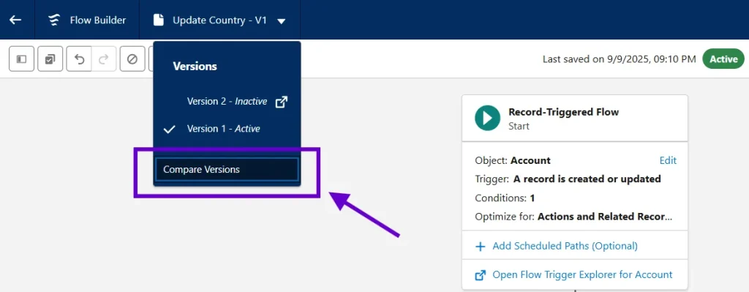749x292 pixels.
Task: Choose Compare Versions
Action: (227, 169)
